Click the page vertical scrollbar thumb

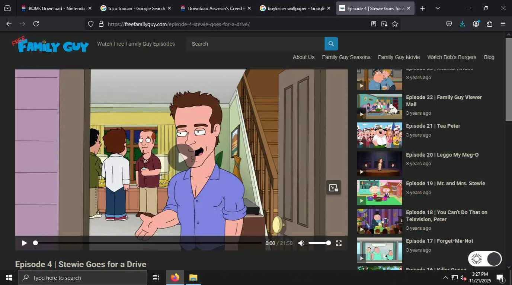point(509,79)
